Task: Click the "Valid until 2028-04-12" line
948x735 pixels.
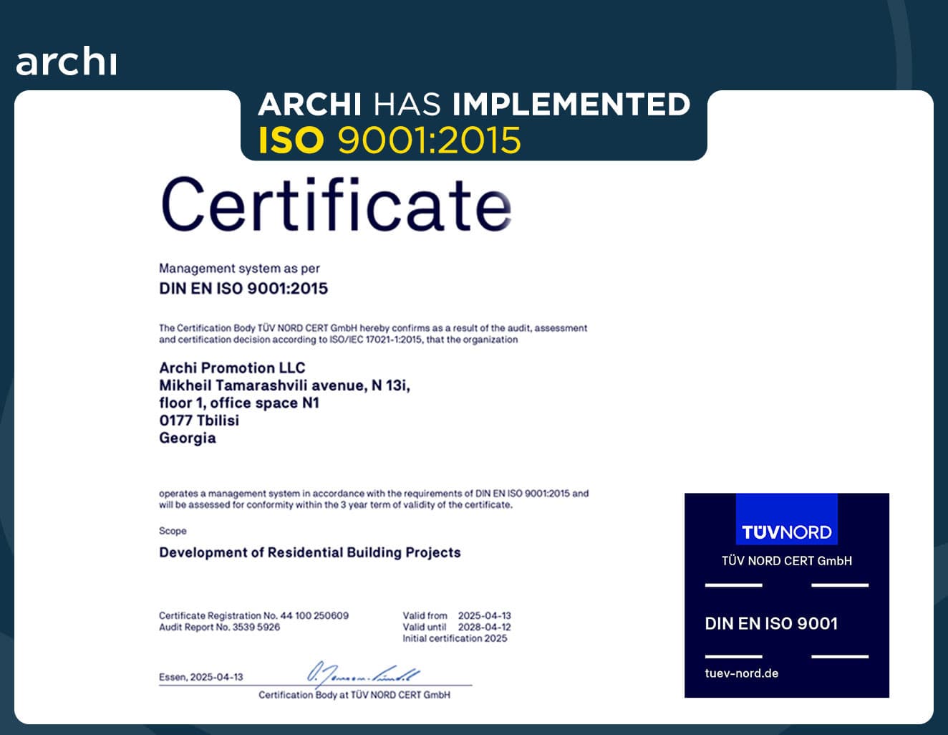Action: tap(457, 627)
